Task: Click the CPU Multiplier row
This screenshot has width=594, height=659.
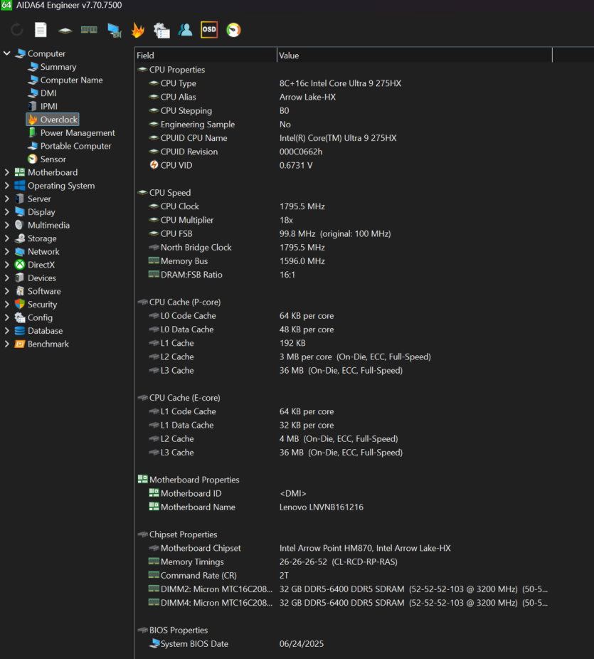Action: tap(344, 220)
